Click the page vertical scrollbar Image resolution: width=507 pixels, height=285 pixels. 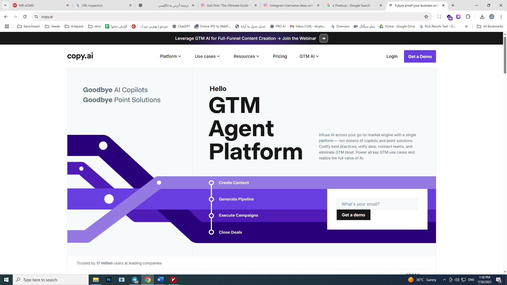point(505,55)
